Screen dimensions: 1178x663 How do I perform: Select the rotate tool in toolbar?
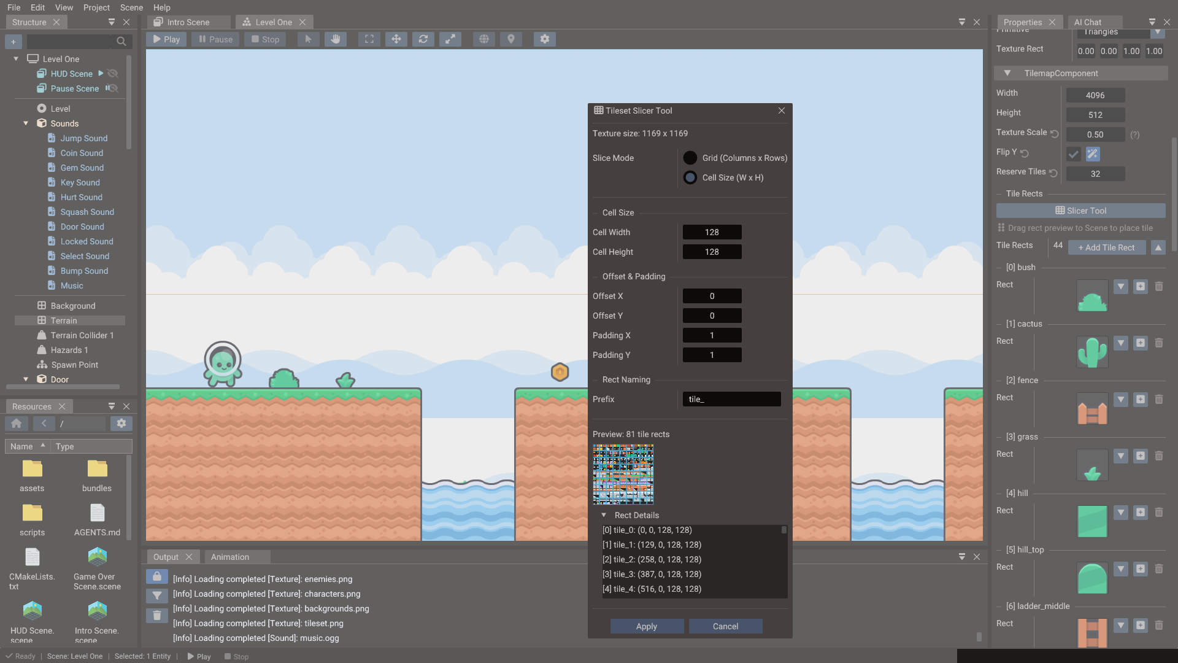423,39
